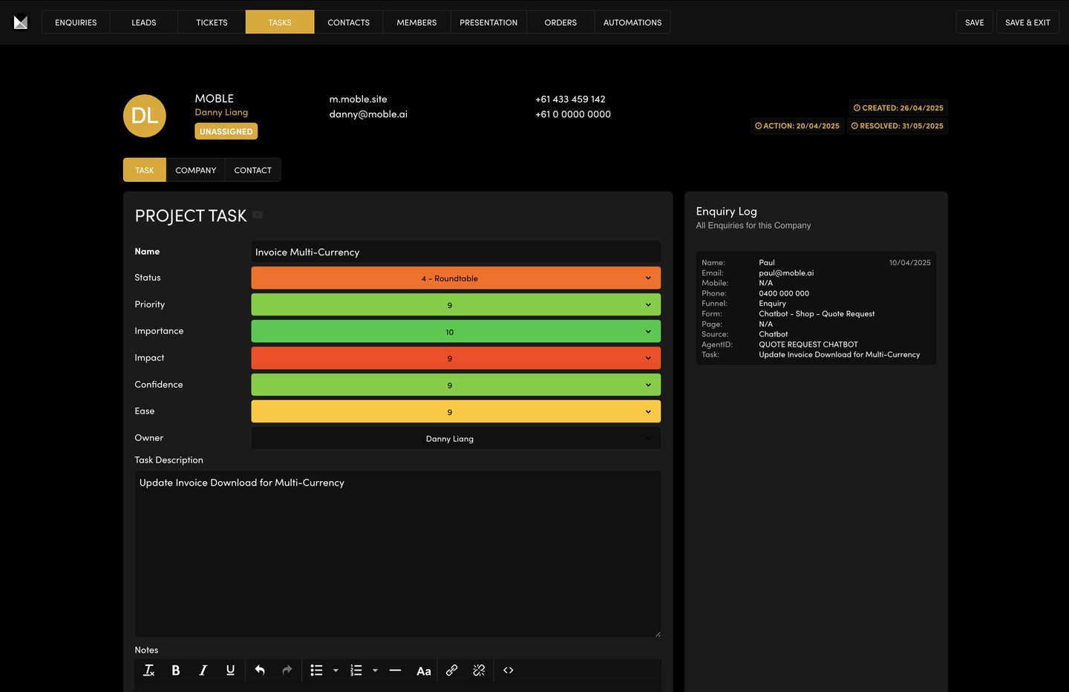This screenshot has width=1069, height=692.
Task: Click the underline formatting icon
Action: 230,670
